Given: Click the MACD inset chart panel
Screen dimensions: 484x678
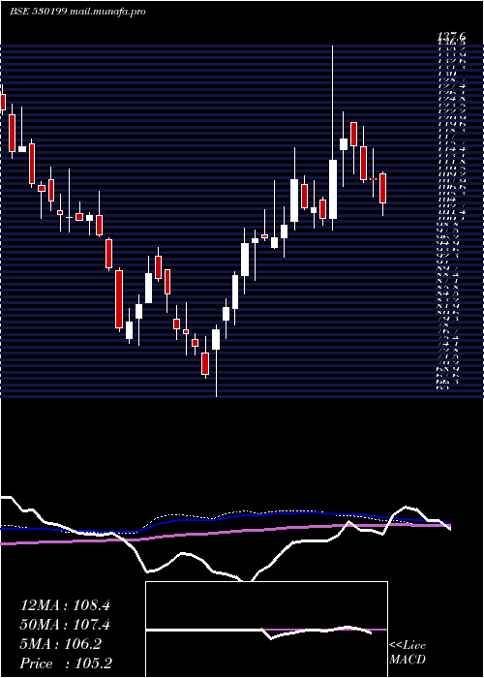Looking at the screenshot, I should [266, 630].
